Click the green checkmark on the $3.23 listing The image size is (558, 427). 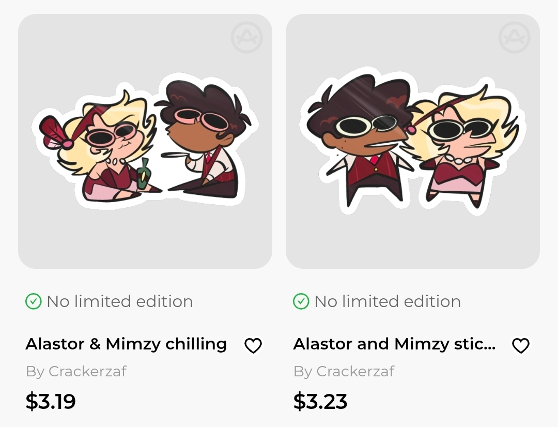pyautogui.click(x=301, y=301)
